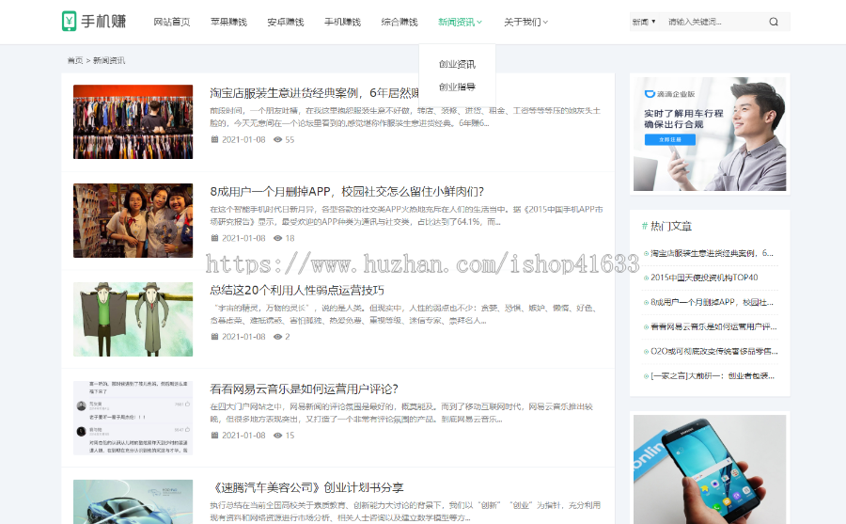Expand the 新闻资讯 menu chevron

point(479,23)
